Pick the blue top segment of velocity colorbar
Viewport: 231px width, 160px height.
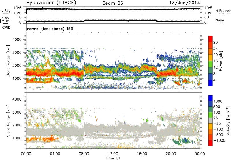210,98
